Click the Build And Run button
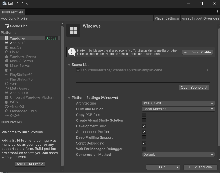The height and width of the screenshot is (173, 220). [x=200, y=167]
